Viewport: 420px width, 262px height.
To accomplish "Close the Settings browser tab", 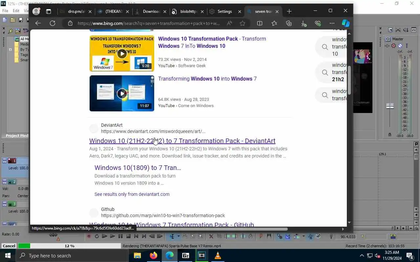I will [240, 11].
